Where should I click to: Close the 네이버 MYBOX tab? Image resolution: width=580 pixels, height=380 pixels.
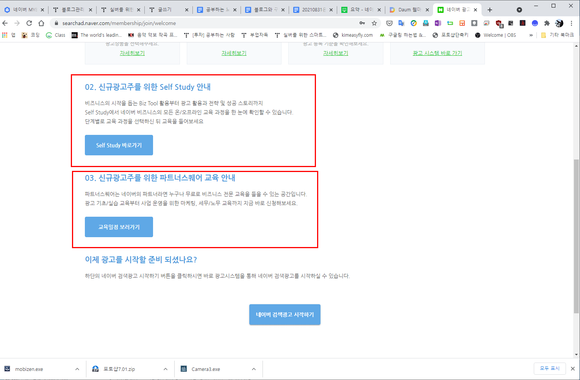coord(42,10)
